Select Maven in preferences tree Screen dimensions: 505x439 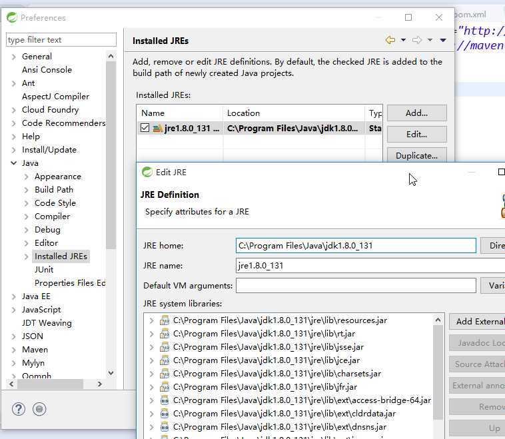click(x=35, y=350)
